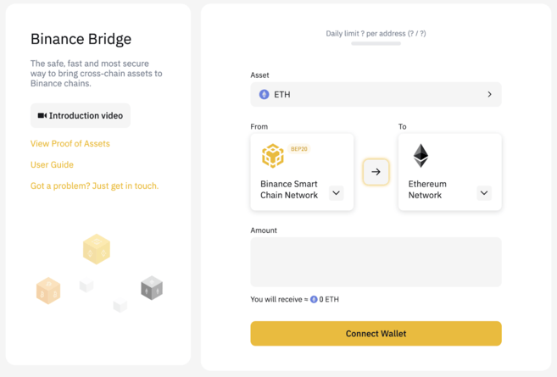Open the Introduction video button
This screenshot has height=377, width=557.
tap(81, 116)
